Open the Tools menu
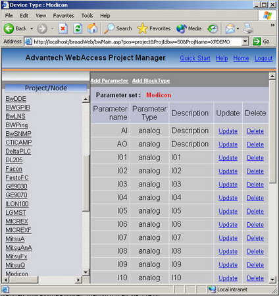This screenshot has height=296, width=279. coord(87,16)
